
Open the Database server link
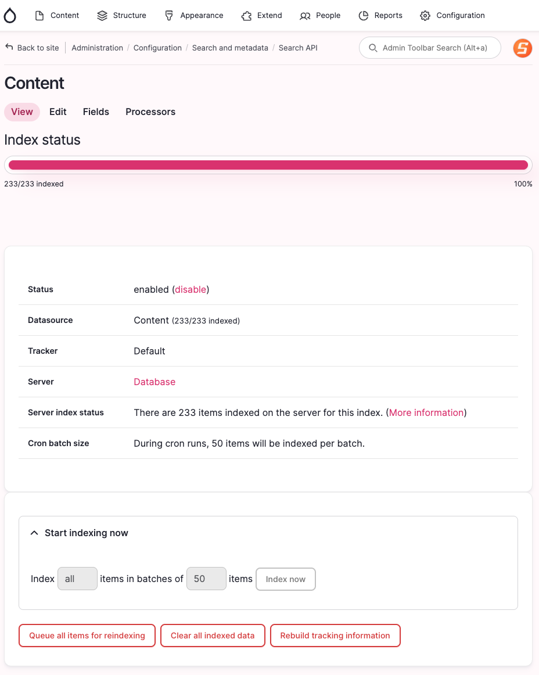click(154, 382)
